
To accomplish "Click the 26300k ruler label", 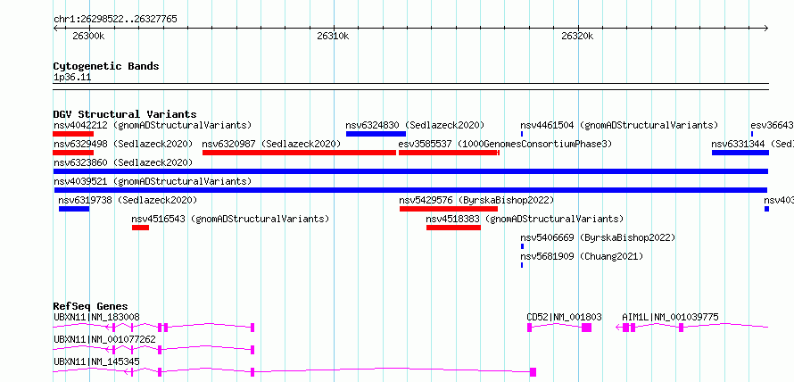I will tap(88, 36).
